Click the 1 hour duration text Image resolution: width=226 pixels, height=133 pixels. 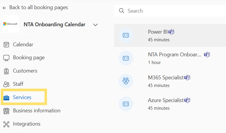coord(154,63)
